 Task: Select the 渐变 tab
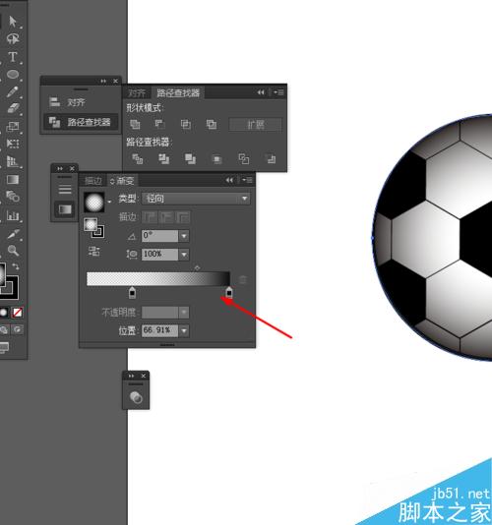(x=123, y=181)
